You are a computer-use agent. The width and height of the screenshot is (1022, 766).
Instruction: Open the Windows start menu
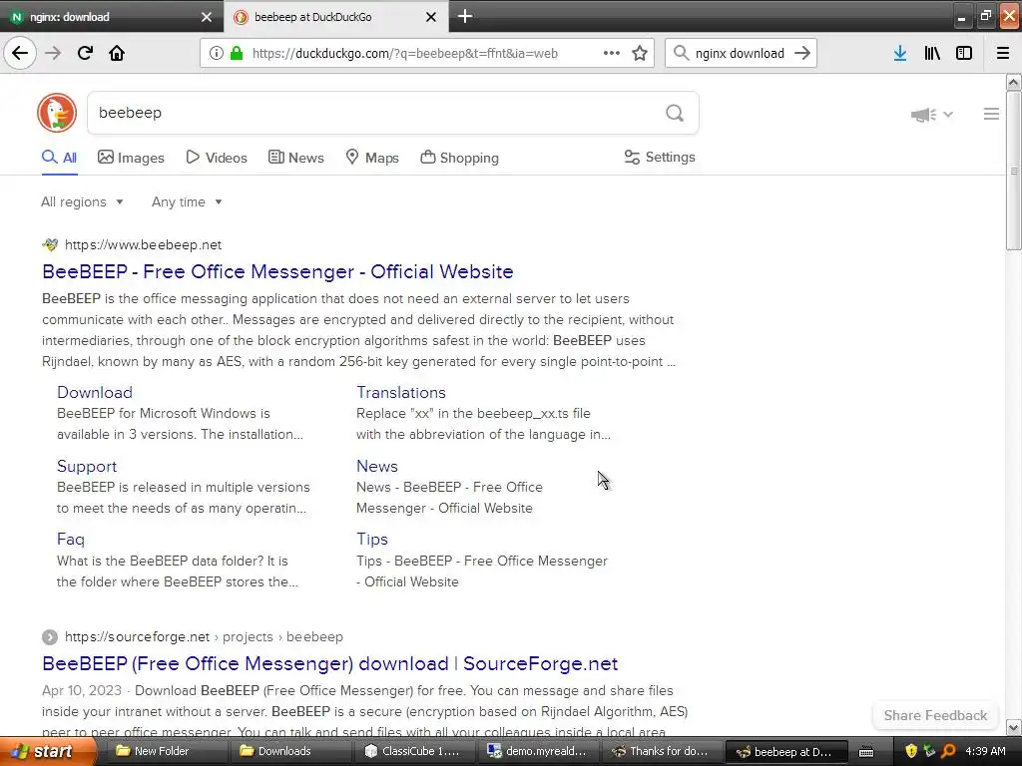[x=48, y=752]
